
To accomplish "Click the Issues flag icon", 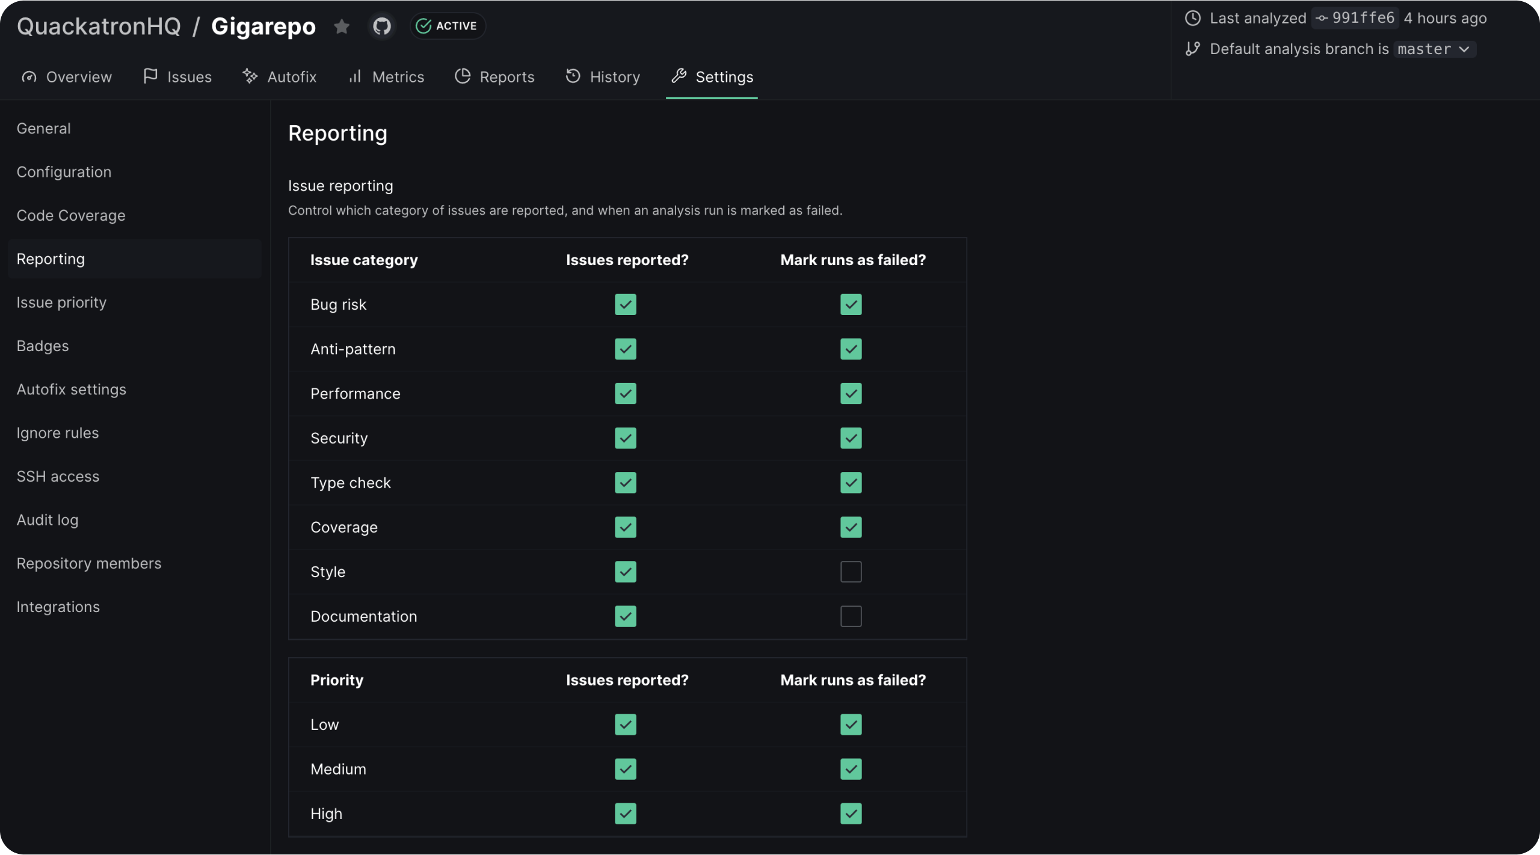I will click(x=150, y=76).
